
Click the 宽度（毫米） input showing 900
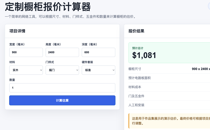26,52
